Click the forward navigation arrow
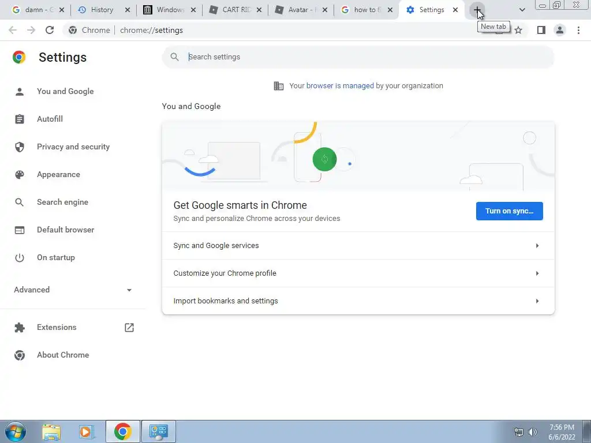 pyautogui.click(x=31, y=30)
